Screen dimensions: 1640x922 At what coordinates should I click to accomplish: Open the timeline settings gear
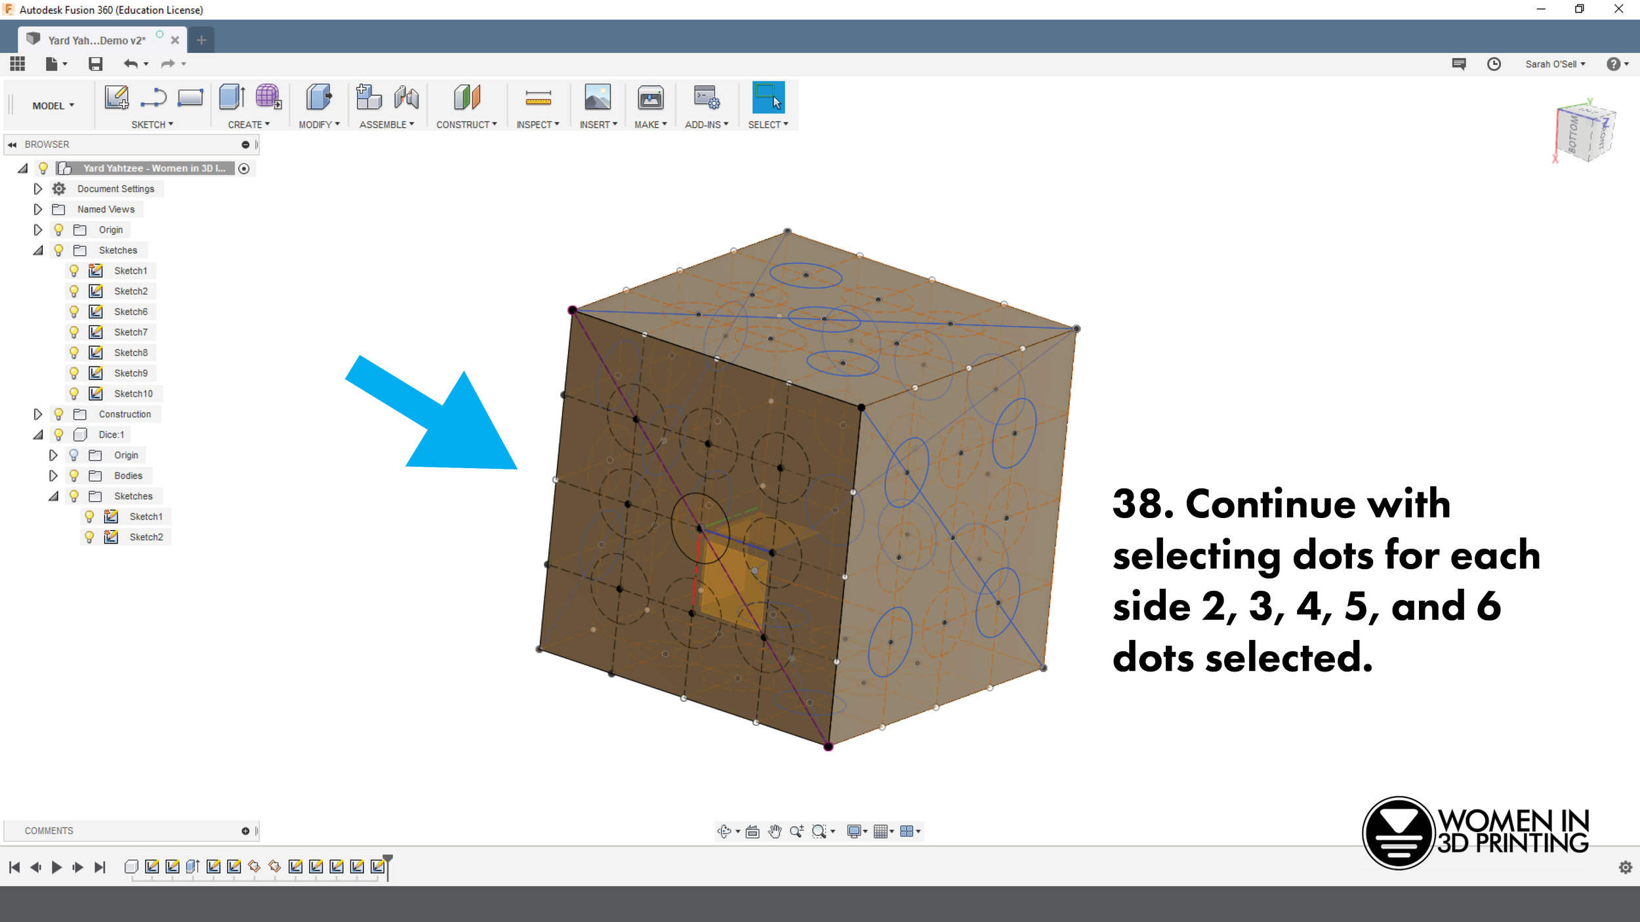pos(1626,867)
